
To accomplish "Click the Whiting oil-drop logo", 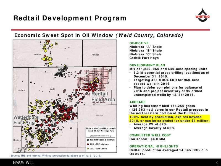I will pos(202,15).
